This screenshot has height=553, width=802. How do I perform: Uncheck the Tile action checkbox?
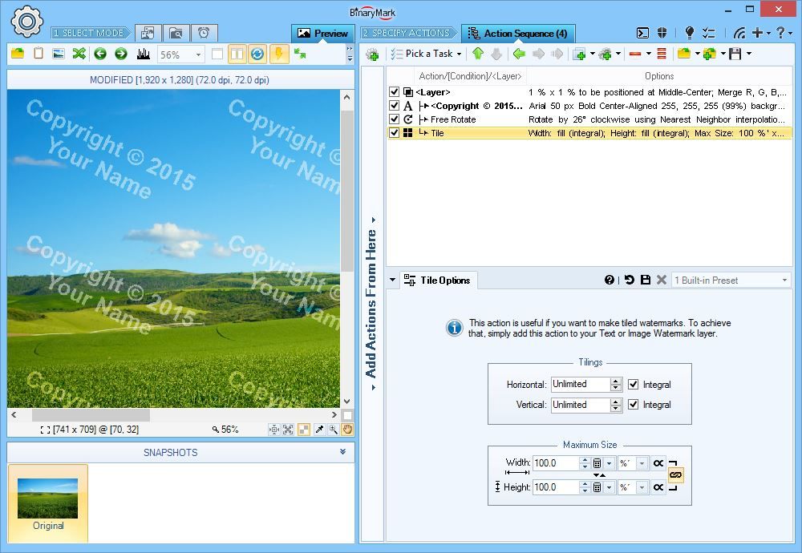pos(394,133)
